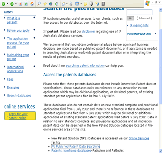Open the AU Published Patent Data Searching link
The width and height of the screenshot is (162, 153).
[76, 146]
